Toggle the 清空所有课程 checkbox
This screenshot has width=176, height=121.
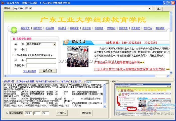click(x=7, y=113)
